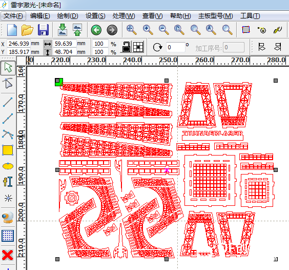Viewport: 289px width, 270px height.
Task: Click the blue dot array tool
Action: 8,236
